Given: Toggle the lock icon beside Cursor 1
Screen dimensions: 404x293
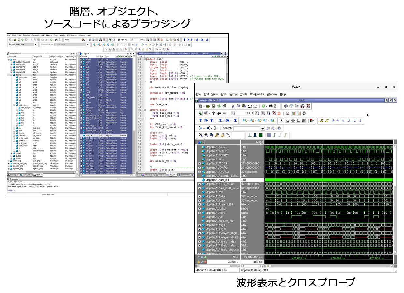Looking at the screenshot, I should 199,262.
